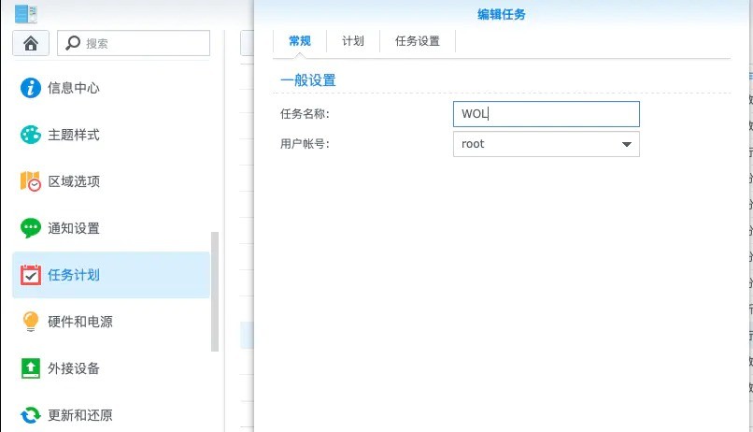
Task: Open the 用户帐号 root dropdown
Action: coord(546,144)
